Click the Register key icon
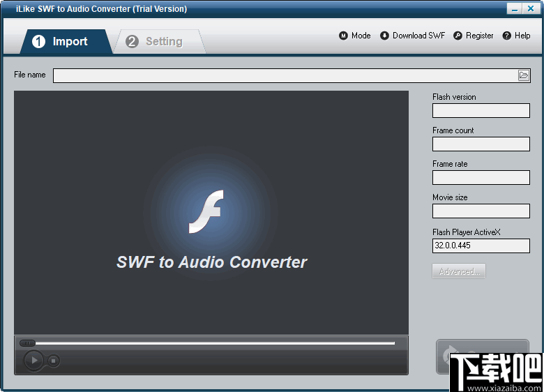 [458, 36]
